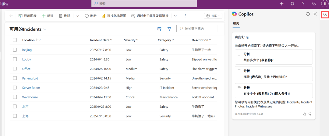Open the 上海 record link

[x=25, y=116]
